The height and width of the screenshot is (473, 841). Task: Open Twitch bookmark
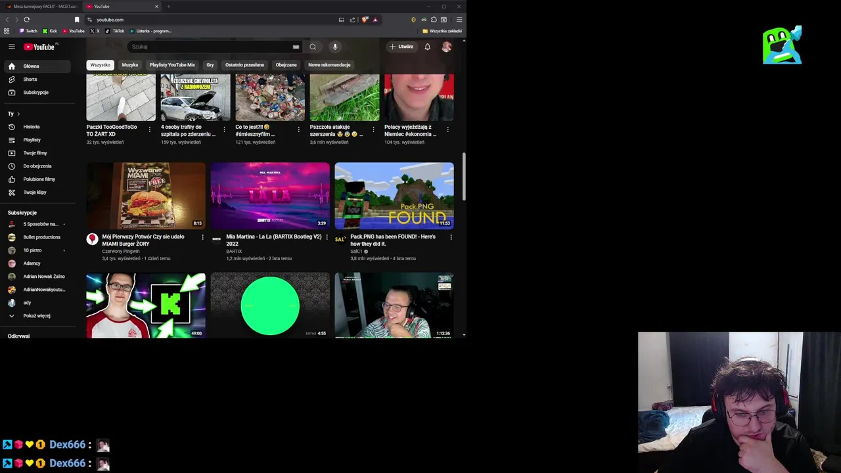pyautogui.click(x=28, y=31)
